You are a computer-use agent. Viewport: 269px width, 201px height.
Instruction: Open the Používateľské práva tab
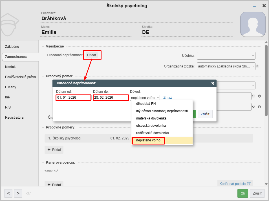click(20, 77)
